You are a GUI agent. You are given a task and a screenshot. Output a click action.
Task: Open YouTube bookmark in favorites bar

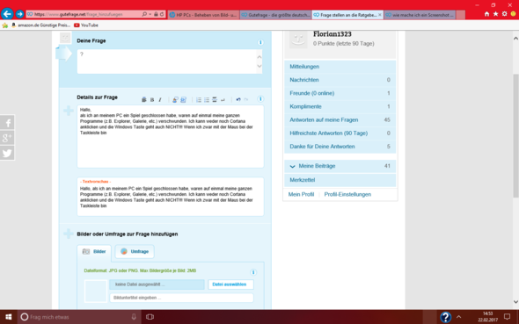[x=86, y=25]
